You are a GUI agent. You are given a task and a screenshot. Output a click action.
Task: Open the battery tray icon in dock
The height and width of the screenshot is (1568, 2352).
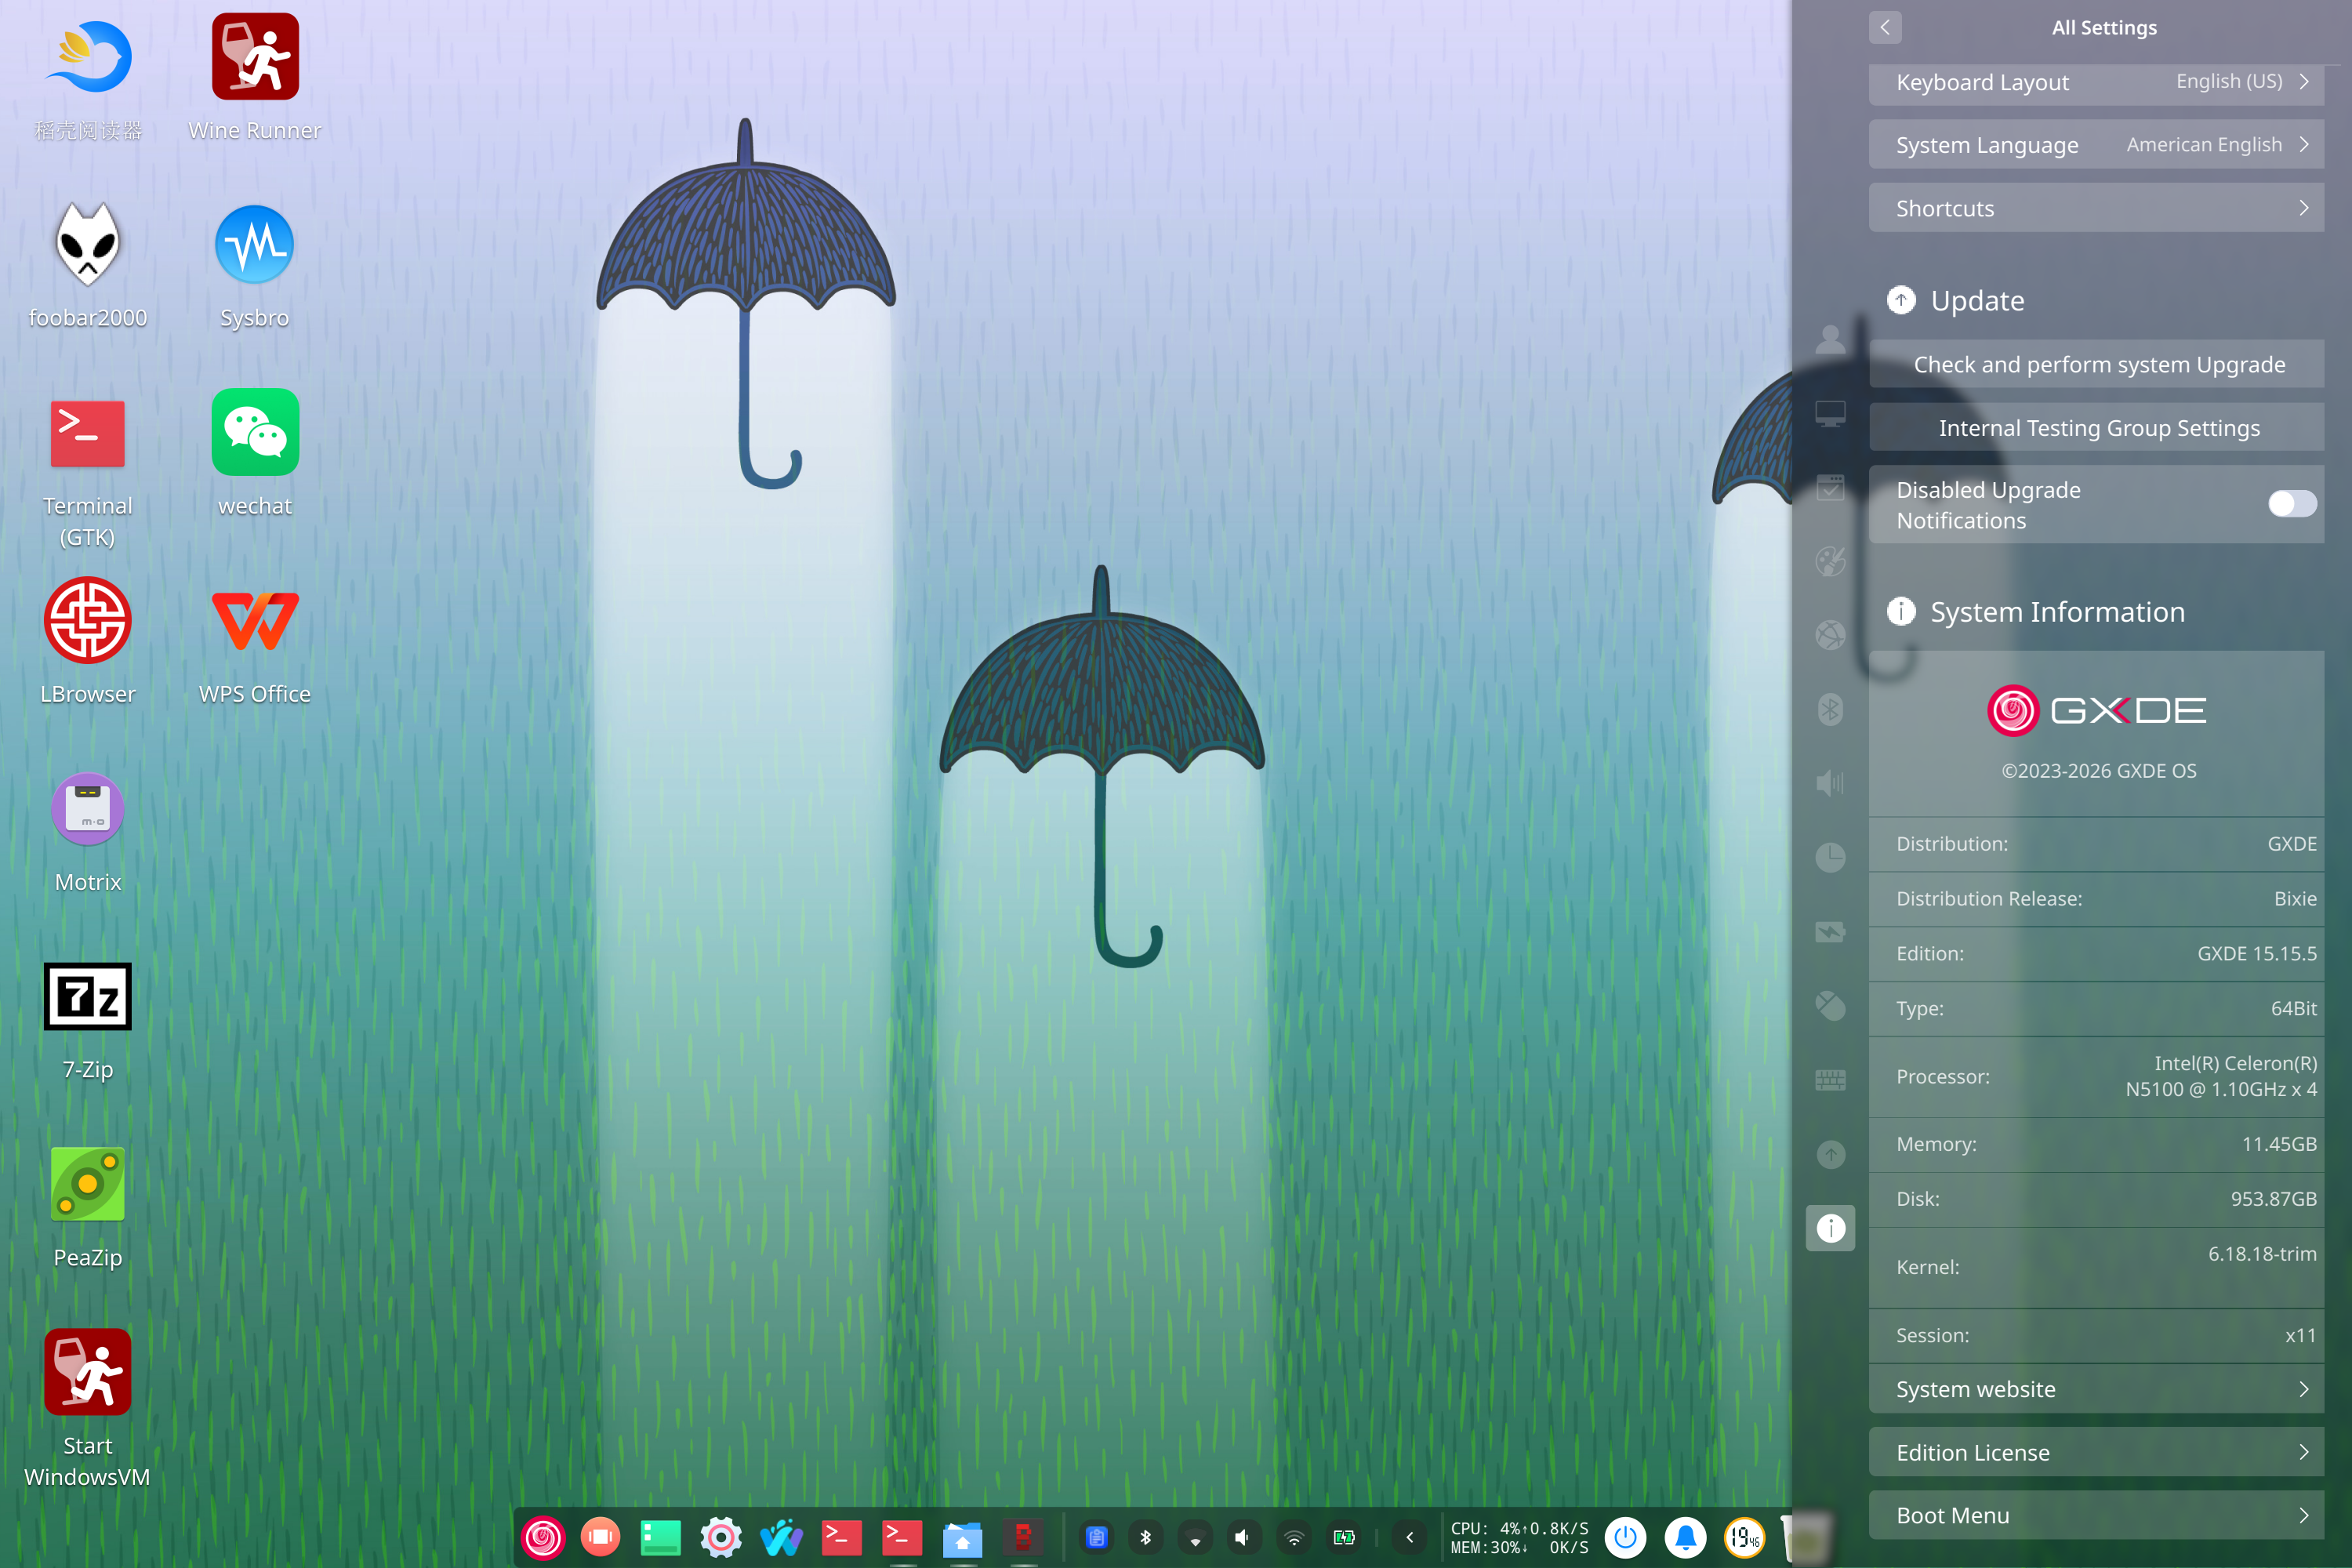(1344, 1537)
